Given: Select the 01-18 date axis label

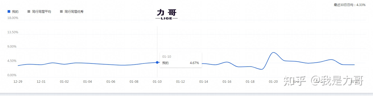Looking at the screenshot, I should pos(250,81).
